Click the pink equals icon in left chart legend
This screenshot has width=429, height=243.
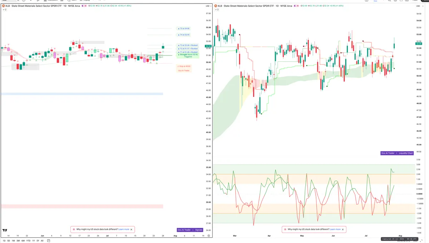coord(86,6)
